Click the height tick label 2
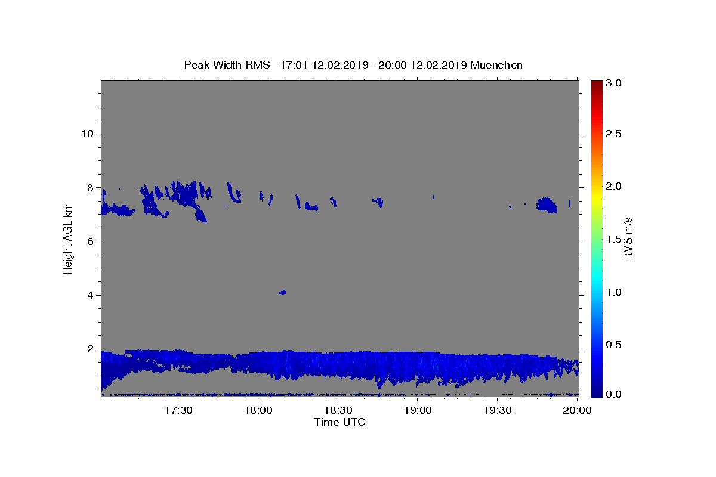Viewport: 716px width, 477px height. [89, 349]
